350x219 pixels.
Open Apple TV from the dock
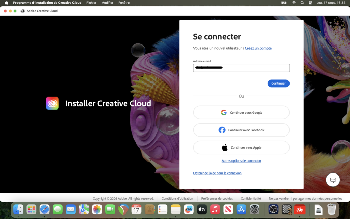202,209
